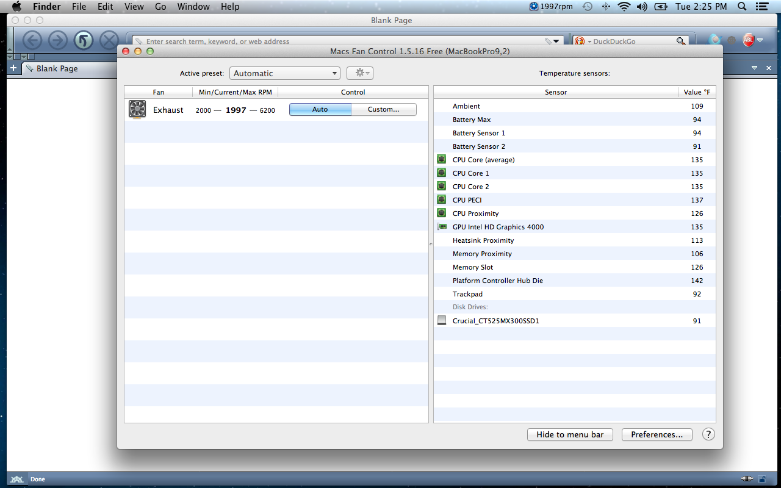Click the Tue 2:25 PM clock
The height and width of the screenshot is (488, 781).
point(701,7)
